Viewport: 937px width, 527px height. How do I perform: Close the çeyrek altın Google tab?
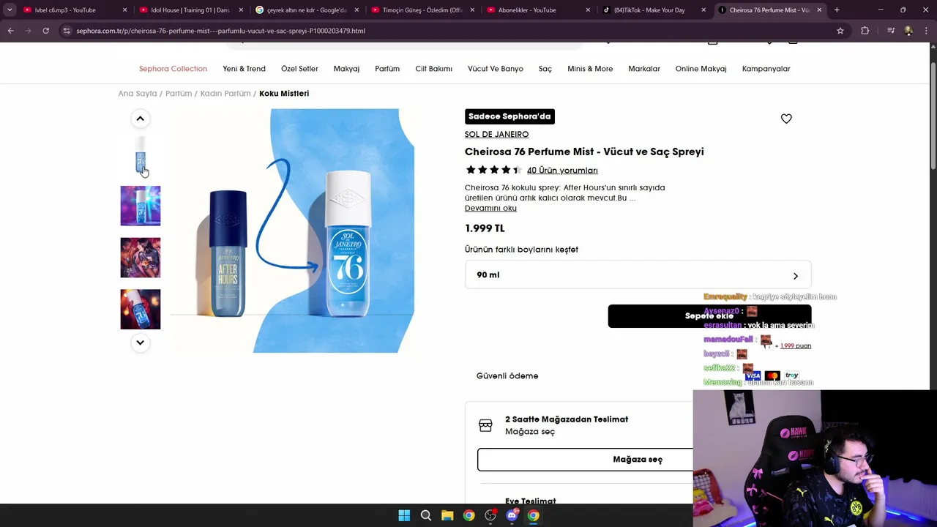pos(356,10)
